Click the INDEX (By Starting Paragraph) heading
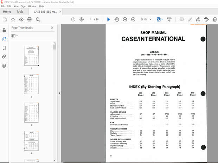218x163 pixels. [x=155, y=87]
